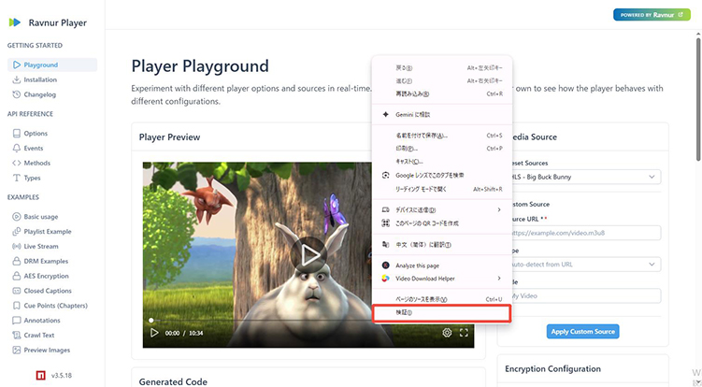Click the Cue Points bookmark icon

[17, 306]
